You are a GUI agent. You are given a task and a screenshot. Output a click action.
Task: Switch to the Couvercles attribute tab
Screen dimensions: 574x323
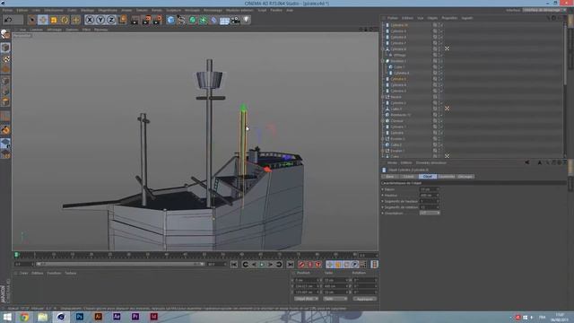click(x=447, y=177)
